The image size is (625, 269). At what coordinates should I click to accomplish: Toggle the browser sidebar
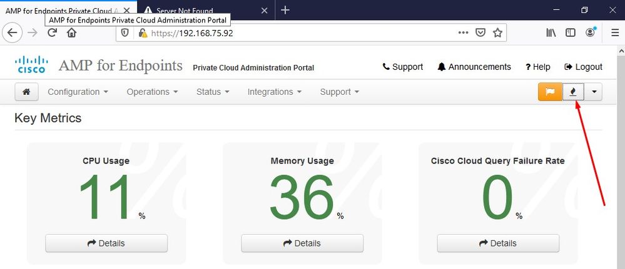click(571, 33)
